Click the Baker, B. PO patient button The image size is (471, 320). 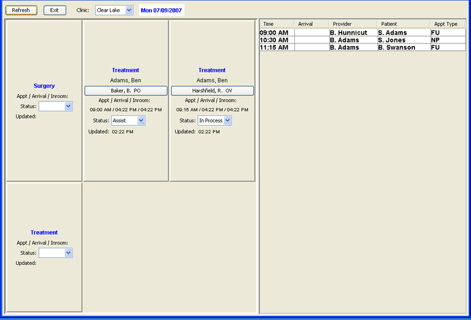126,90
